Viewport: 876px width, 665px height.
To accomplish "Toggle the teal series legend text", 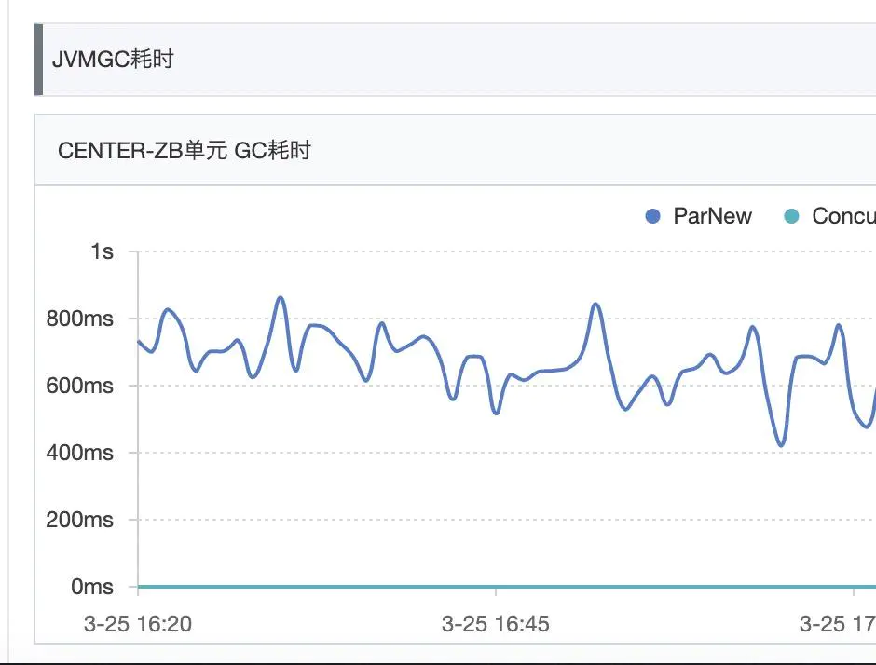I will (x=843, y=217).
